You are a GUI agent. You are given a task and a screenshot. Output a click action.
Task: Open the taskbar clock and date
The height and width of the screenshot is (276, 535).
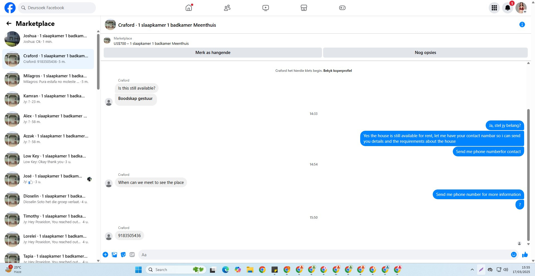point(521,270)
